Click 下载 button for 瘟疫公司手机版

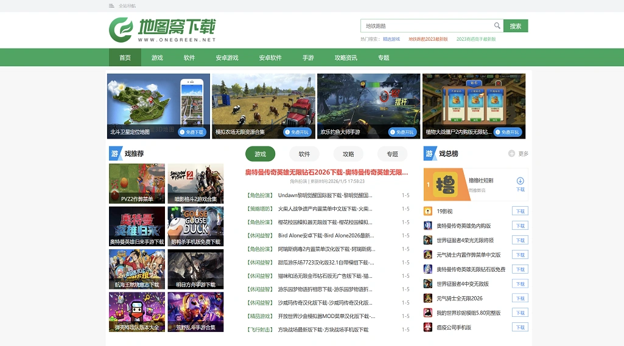click(520, 327)
